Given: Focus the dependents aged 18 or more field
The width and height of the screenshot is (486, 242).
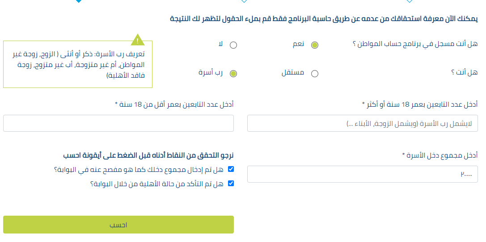Looking at the screenshot, I should 362,123.
